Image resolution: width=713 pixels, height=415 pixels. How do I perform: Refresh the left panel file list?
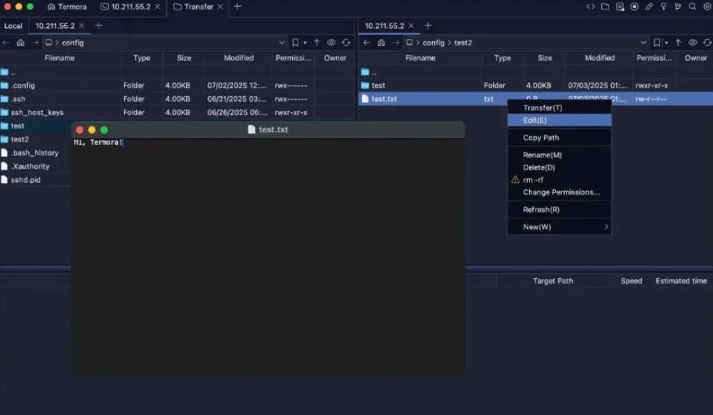pyautogui.click(x=346, y=42)
